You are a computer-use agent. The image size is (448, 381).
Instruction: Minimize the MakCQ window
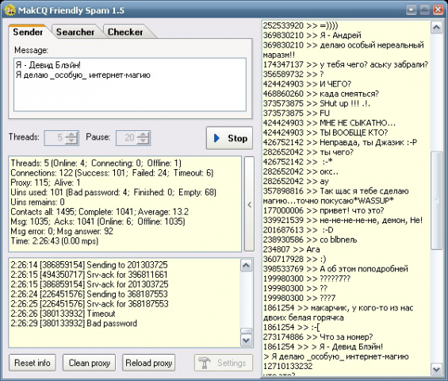[411, 10]
